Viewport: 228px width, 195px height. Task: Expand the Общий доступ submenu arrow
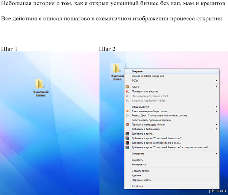[216, 107]
